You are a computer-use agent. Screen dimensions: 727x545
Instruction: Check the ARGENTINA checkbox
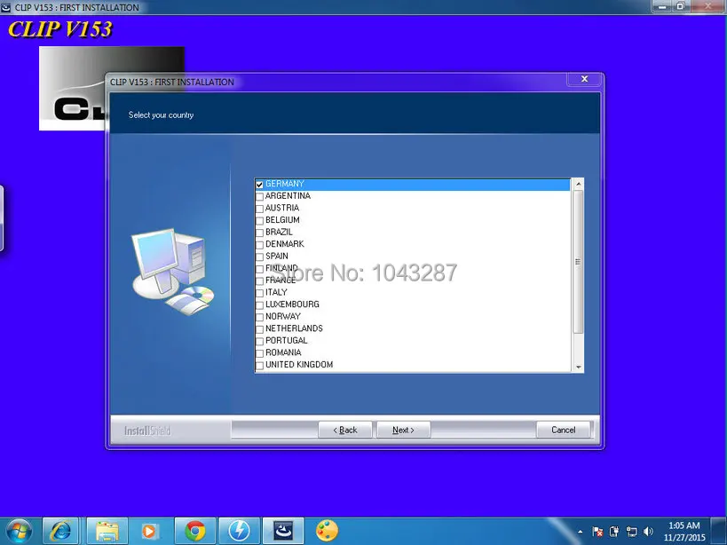pos(259,196)
